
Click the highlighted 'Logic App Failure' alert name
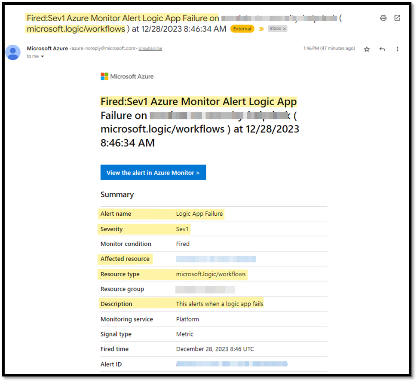pos(199,214)
